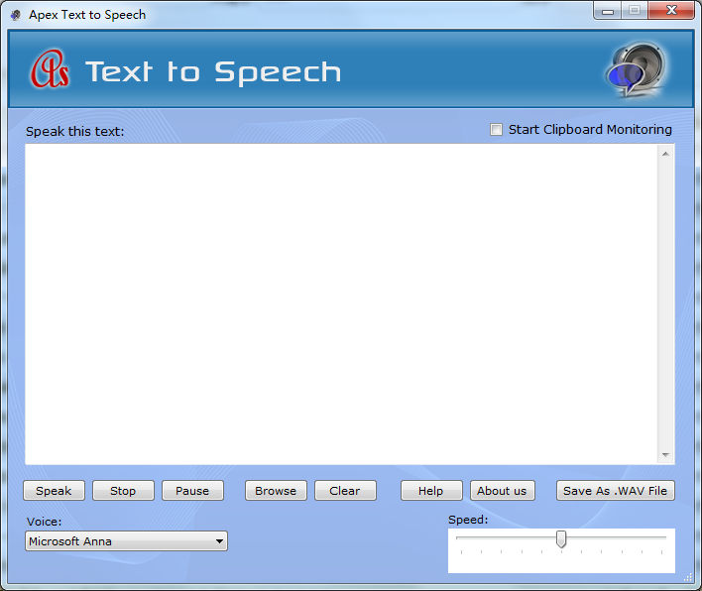Pause the speech with Pause button
This screenshot has width=702, height=591.
pos(192,490)
